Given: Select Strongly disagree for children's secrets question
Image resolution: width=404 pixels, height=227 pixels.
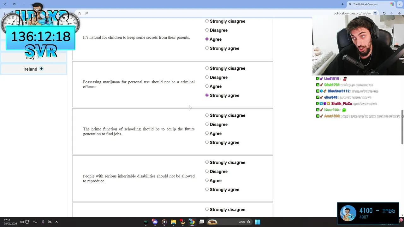Looking at the screenshot, I should [207, 21].
